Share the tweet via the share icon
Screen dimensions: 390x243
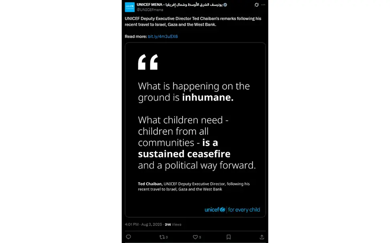pyautogui.click(x=263, y=237)
